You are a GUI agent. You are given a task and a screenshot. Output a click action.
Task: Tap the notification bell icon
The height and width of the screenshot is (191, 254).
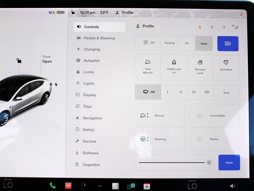click(212, 27)
